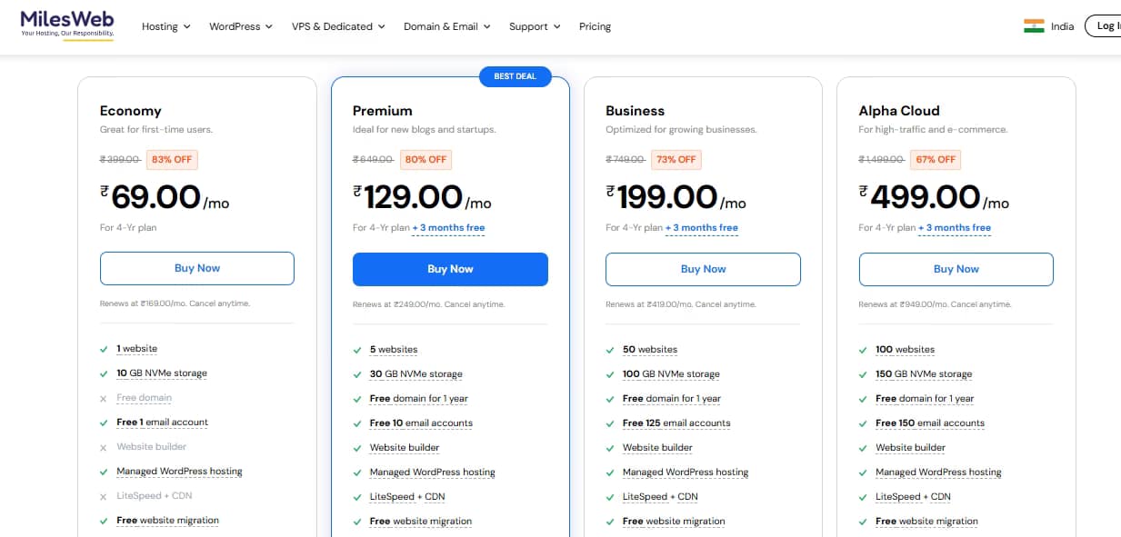
Task: Click Buy Now for the Premium plan
Action: [450, 269]
